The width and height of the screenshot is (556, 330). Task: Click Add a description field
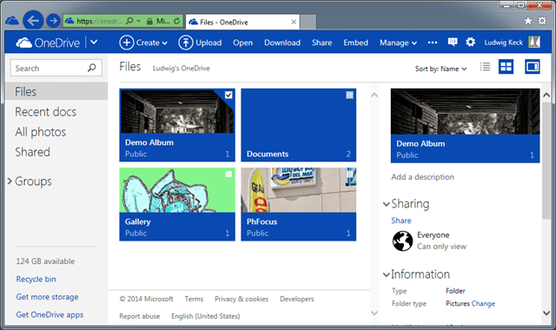point(422,177)
